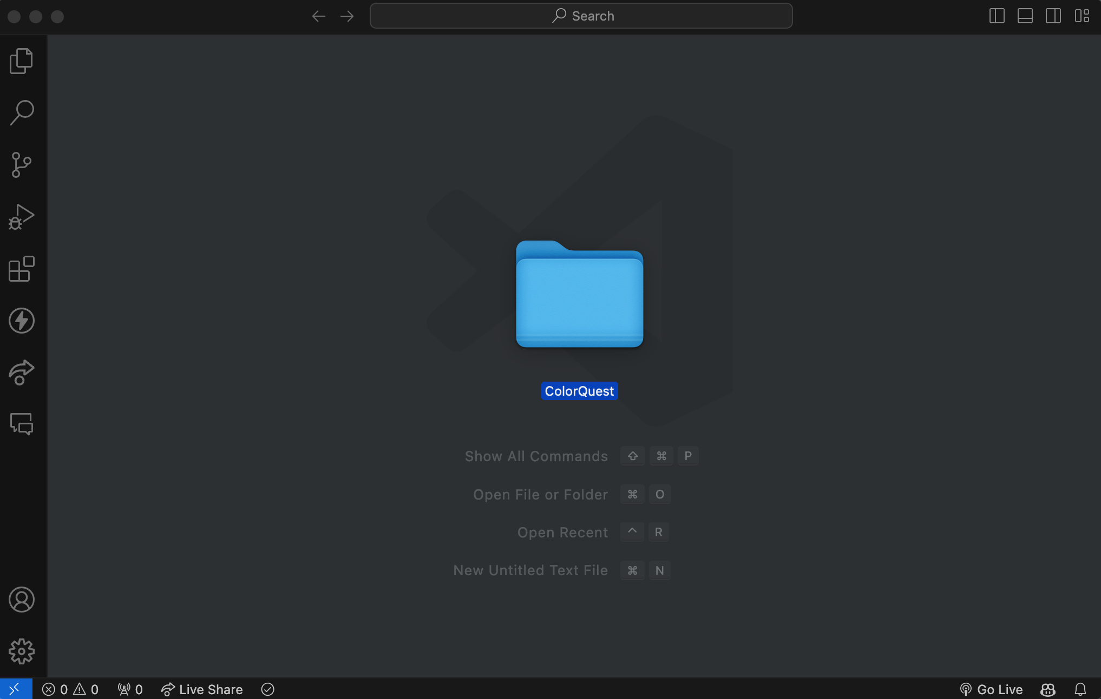The image size is (1101, 699).
Task: Open the notifications bell
Action: tap(1080, 689)
